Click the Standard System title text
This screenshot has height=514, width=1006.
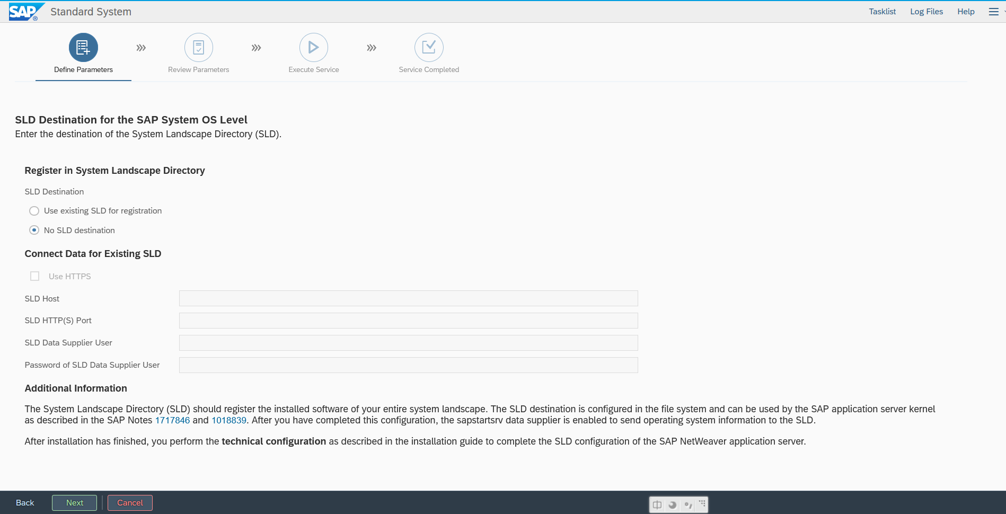pyautogui.click(x=91, y=12)
